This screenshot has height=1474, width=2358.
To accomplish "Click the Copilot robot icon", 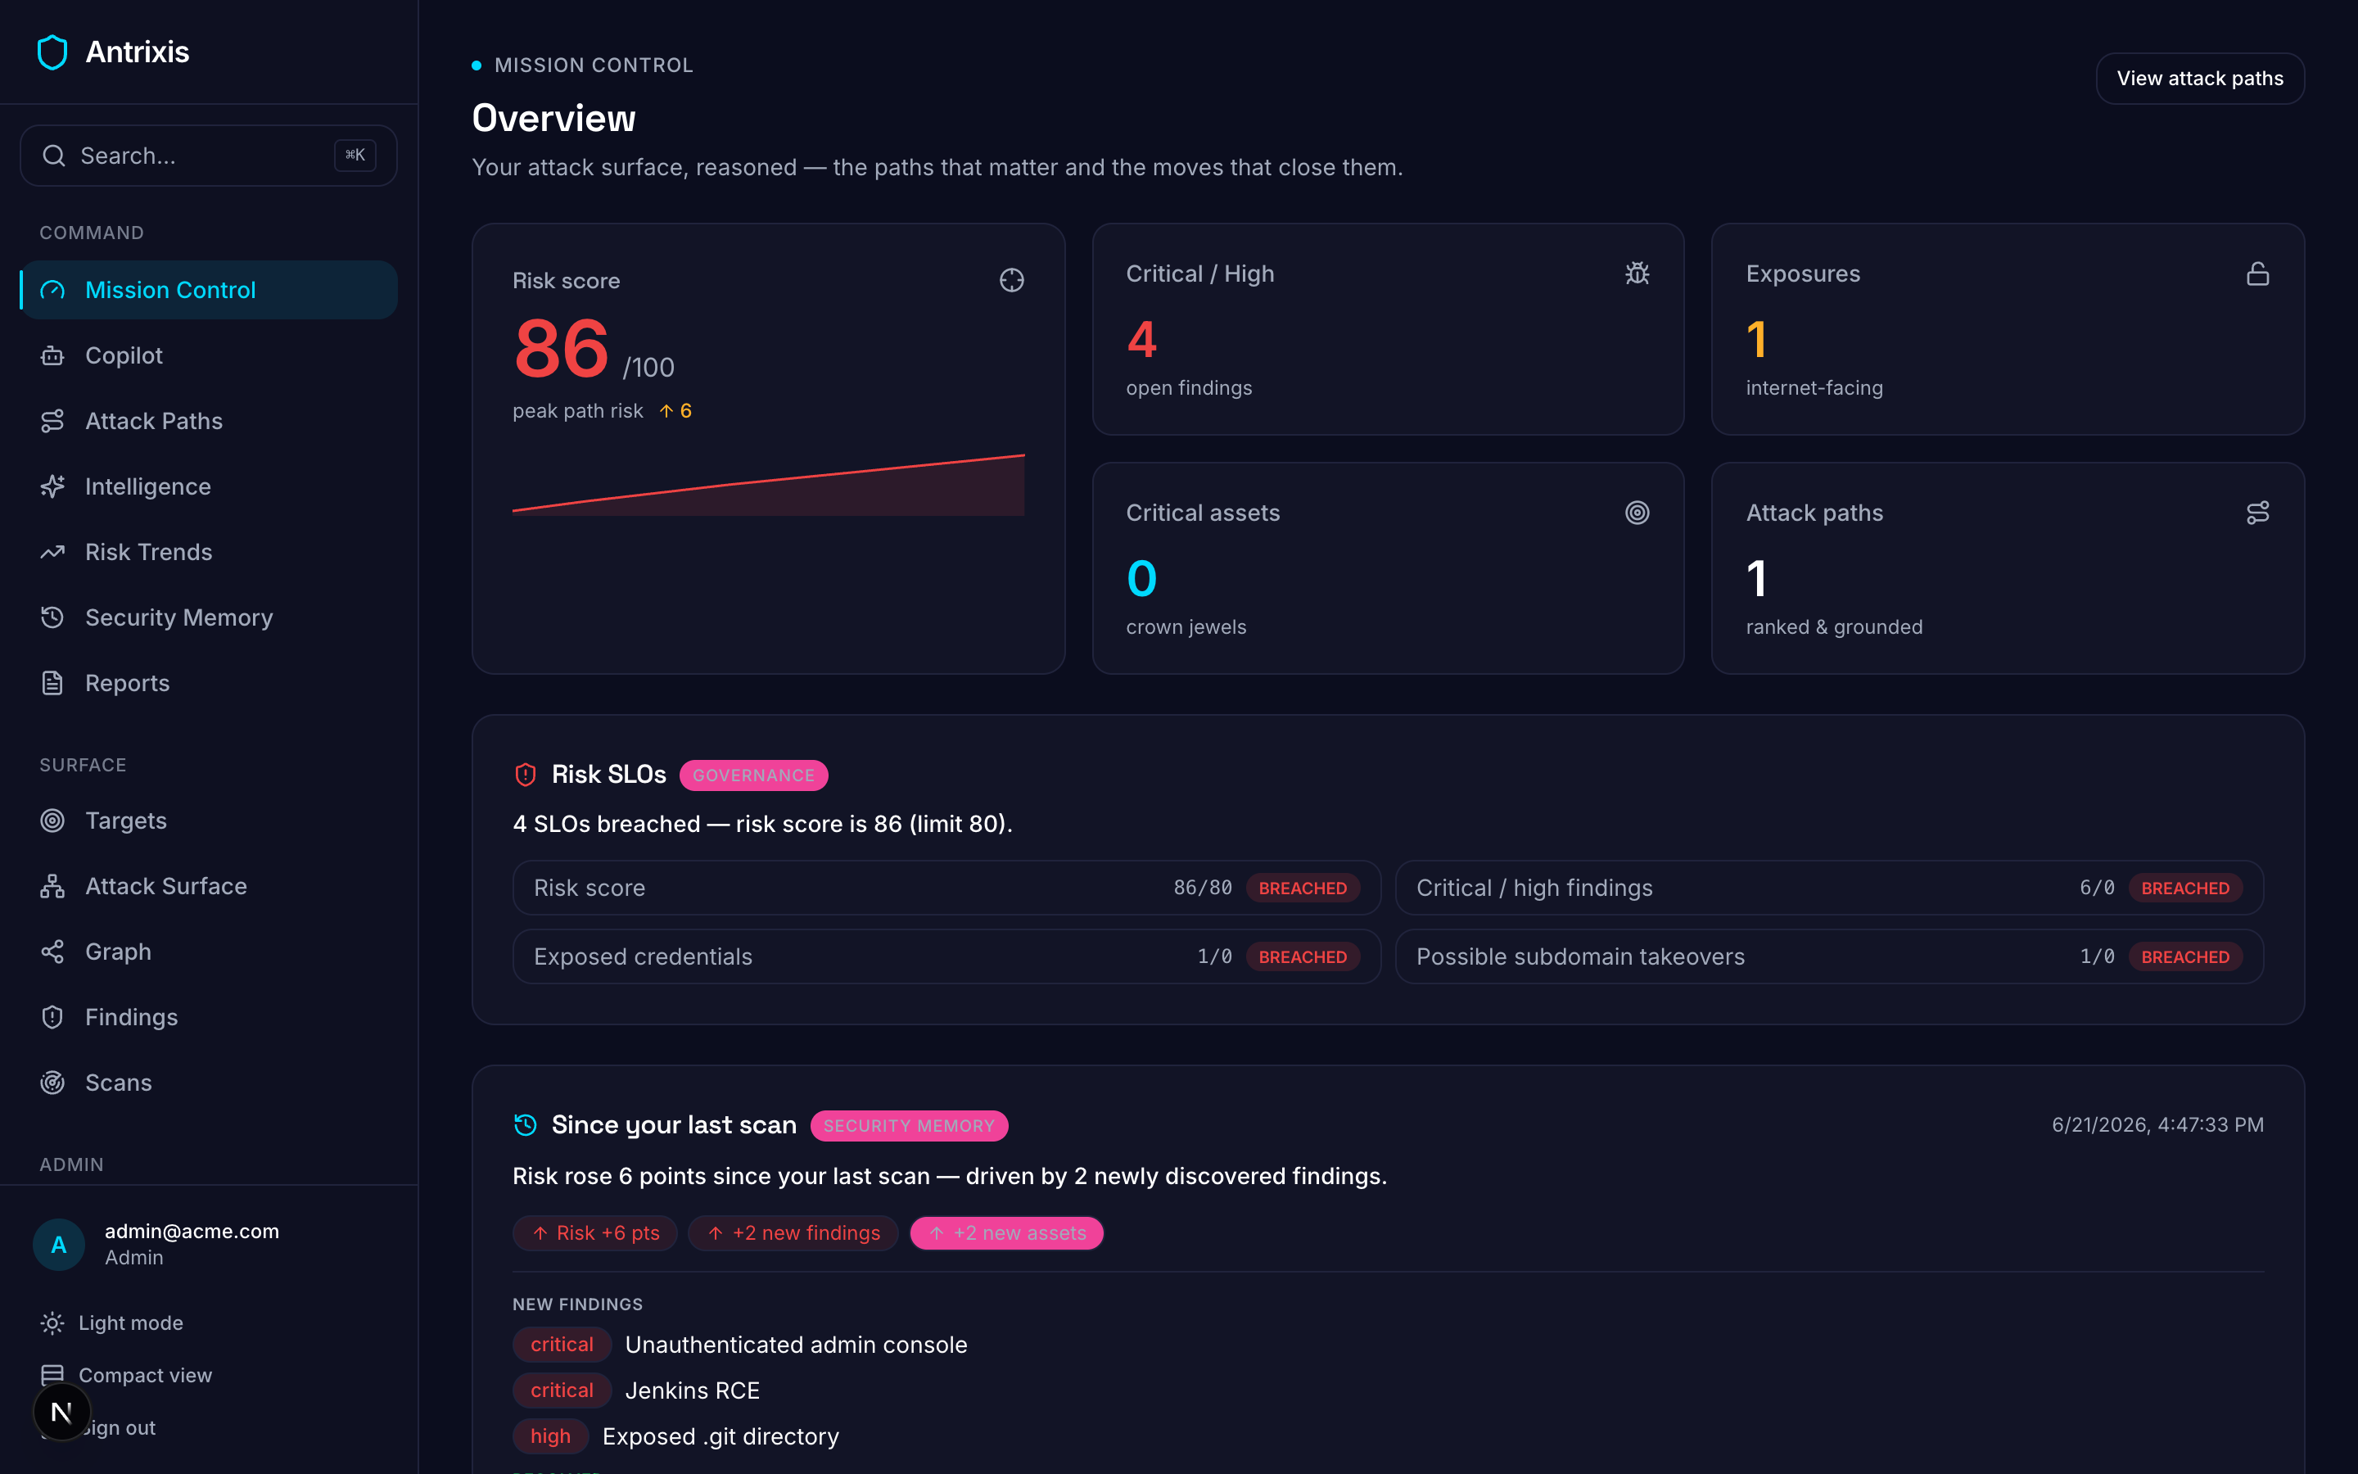I will click(x=52, y=355).
